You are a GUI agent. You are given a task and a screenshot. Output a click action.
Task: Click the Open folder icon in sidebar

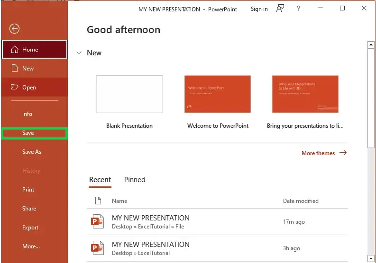point(14,87)
